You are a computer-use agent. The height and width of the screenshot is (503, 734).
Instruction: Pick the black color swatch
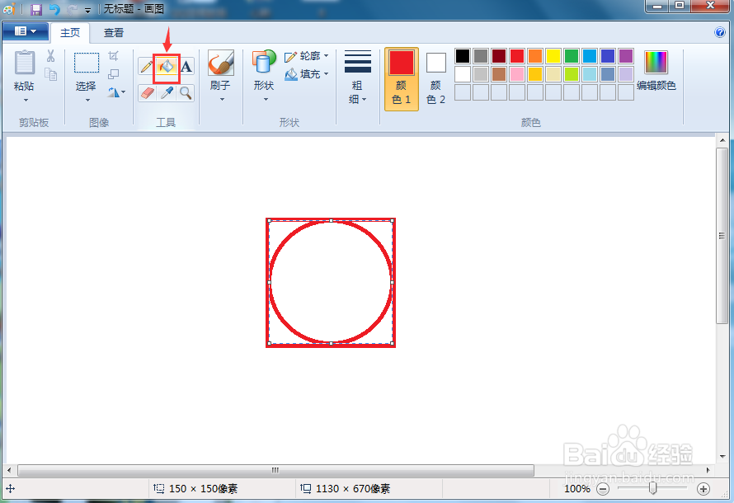pyautogui.click(x=462, y=56)
